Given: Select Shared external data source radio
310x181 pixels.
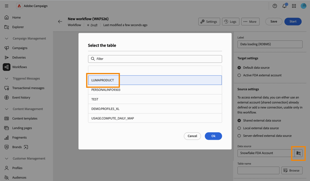Looking at the screenshot, I should coord(239,120).
